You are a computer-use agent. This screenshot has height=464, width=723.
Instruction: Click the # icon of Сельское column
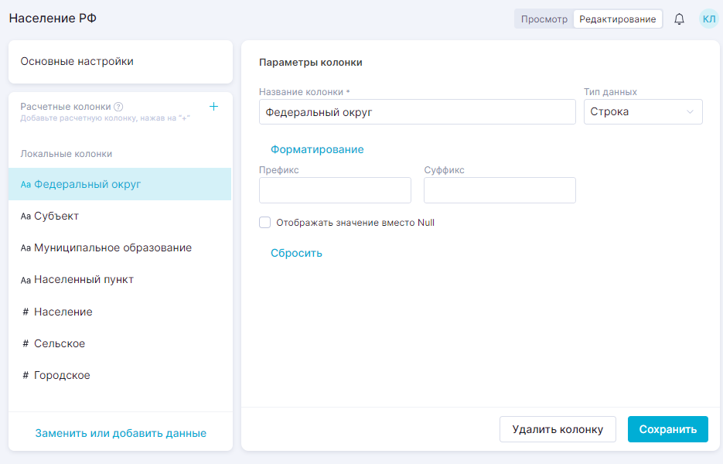(x=26, y=343)
